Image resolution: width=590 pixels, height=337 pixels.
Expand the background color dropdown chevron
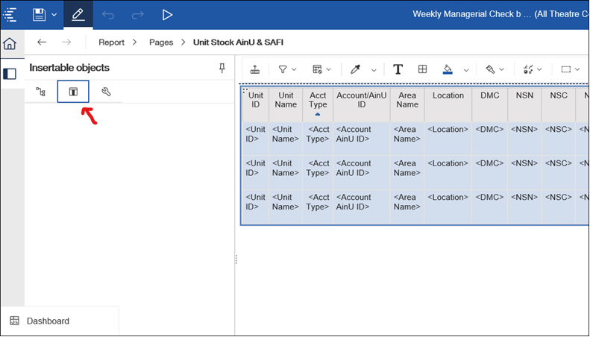coord(466,70)
